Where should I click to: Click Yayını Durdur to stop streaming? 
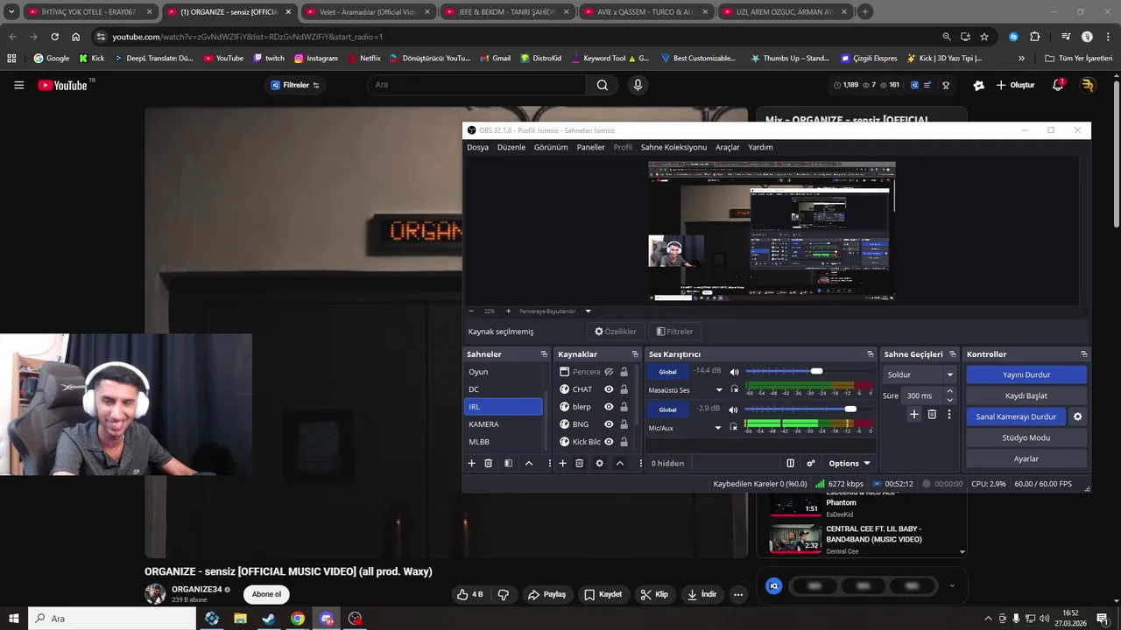1026,374
